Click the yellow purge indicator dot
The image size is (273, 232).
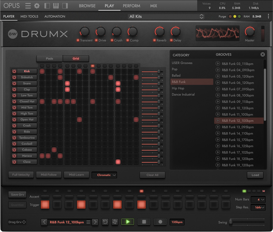(235, 16)
